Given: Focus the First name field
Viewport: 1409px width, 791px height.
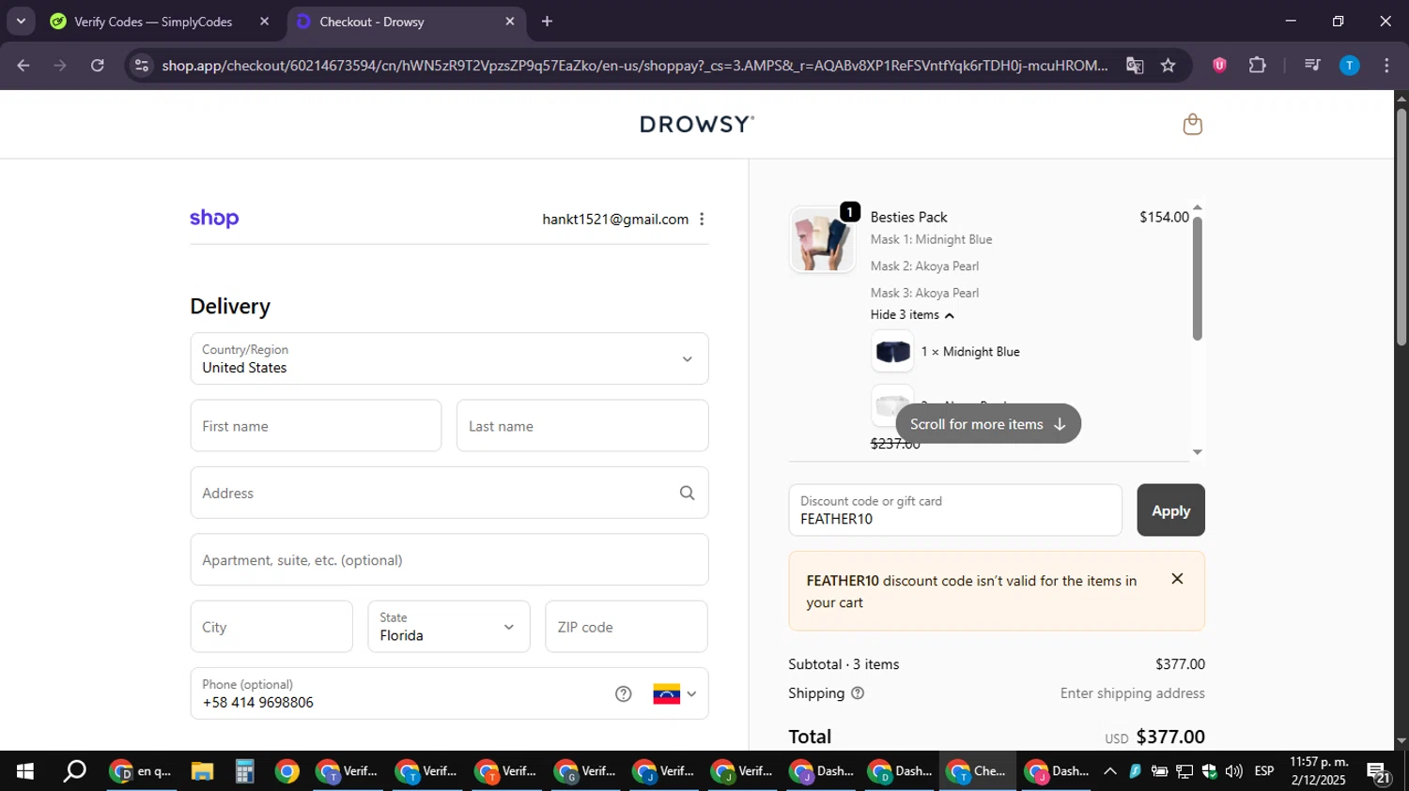Looking at the screenshot, I should coord(316,426).
